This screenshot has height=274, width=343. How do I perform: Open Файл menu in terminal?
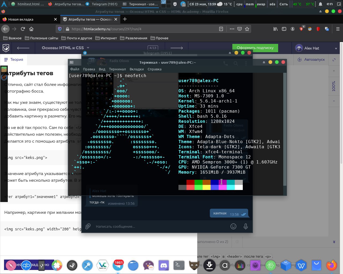pos(75,69)
